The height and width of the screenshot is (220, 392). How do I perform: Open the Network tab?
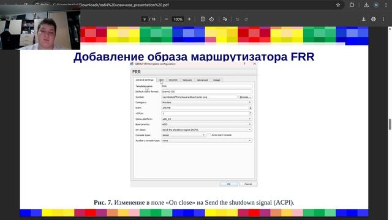coord(187,80)
